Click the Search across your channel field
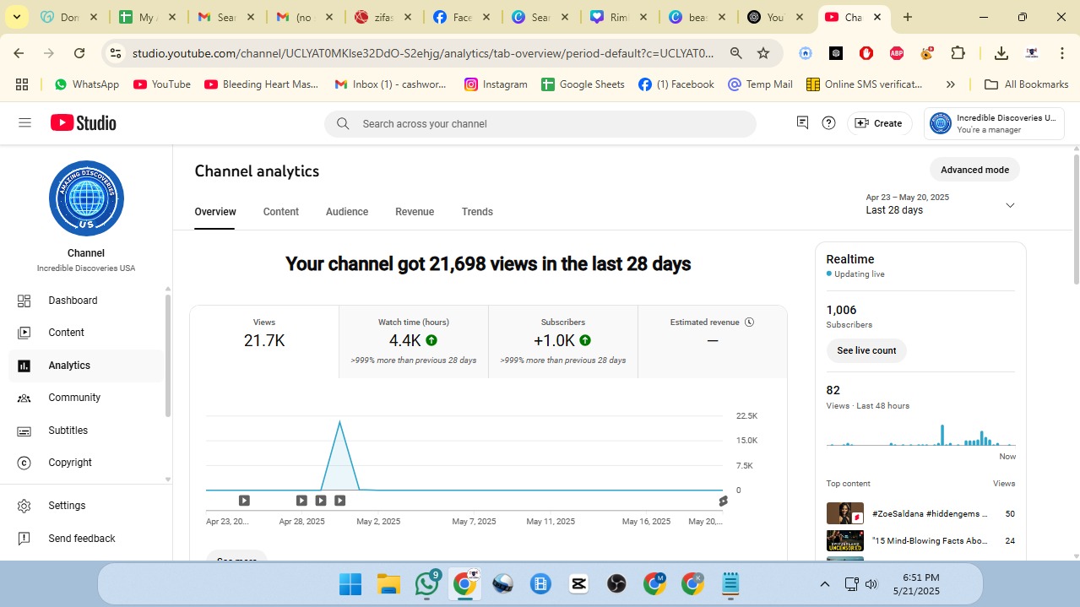This screenshot has width=1080, height=607. click(x=540, y=124)
